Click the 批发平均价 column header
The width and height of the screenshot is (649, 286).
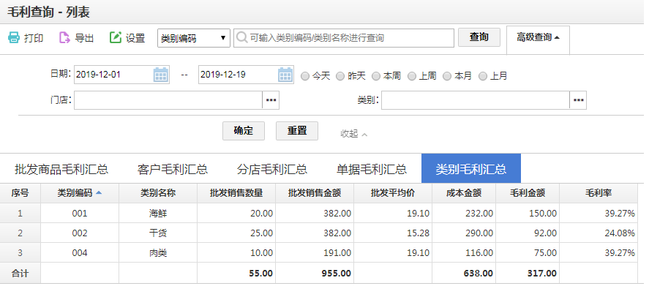tap(393, 193)
